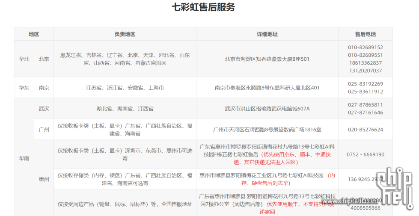The width and height of the screenshot is (419, 216).
Task: Select the 售后电话 column header
Action: point(366,34)
